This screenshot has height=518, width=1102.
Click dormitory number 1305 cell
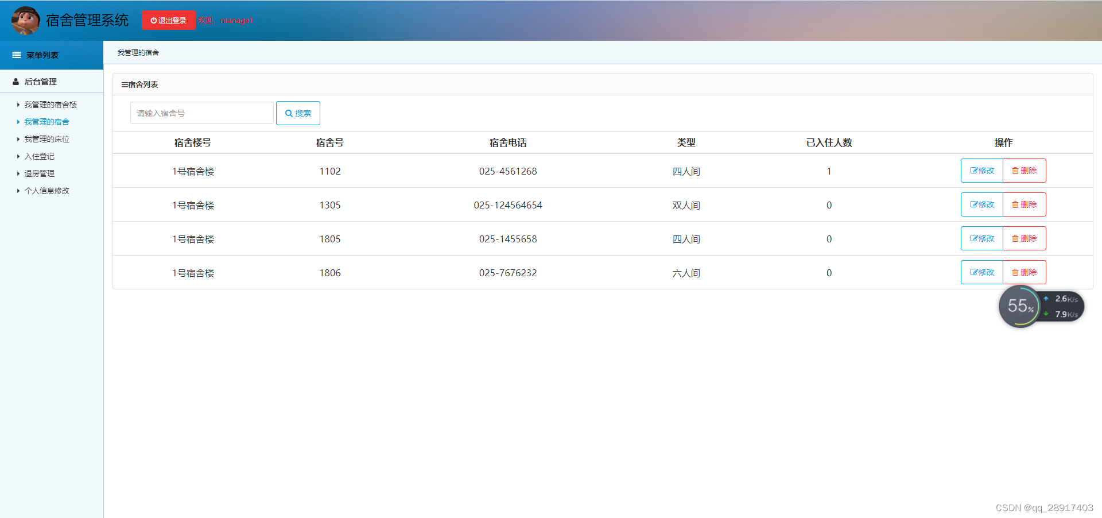coord(330,205)
